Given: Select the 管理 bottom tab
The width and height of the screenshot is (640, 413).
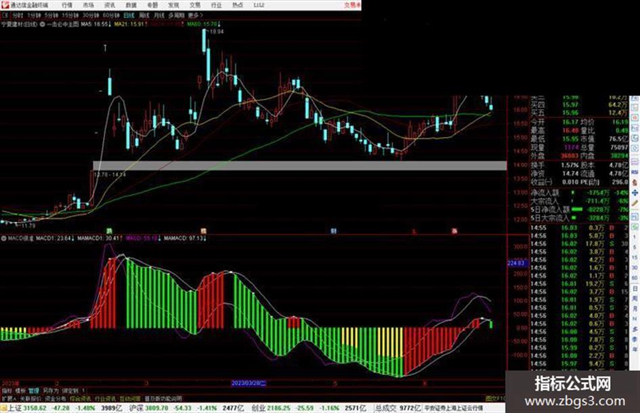Looking at the screenshot, I should pos(33,391).
